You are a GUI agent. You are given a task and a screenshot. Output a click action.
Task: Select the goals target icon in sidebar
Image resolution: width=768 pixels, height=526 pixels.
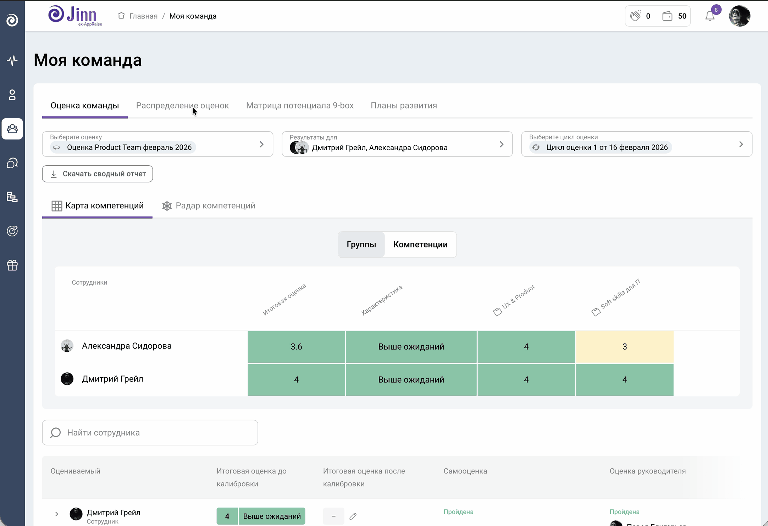tap(12, 231)
